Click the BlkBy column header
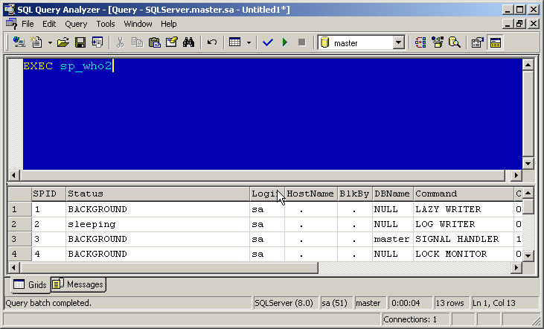The image size is (544, 329). pyautogui.click(x=354, y=194)
